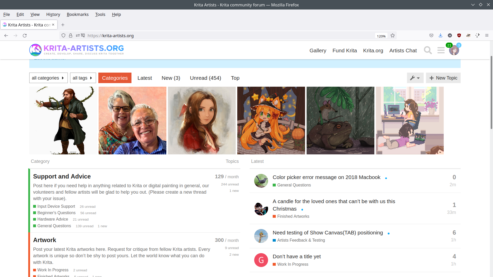The height and width of the screenshot is (277, 493).
Task: Click the user profile avatar icon
Action: (454, 50)
